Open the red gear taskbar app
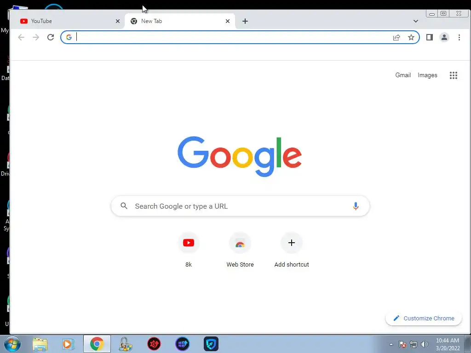471x353 pixels. click(154, 344)
